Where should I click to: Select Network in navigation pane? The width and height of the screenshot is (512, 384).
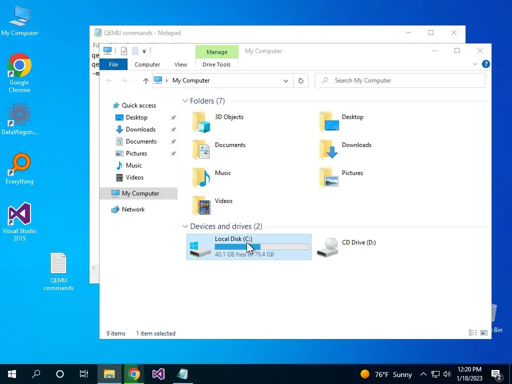click(x=133, y=209)
